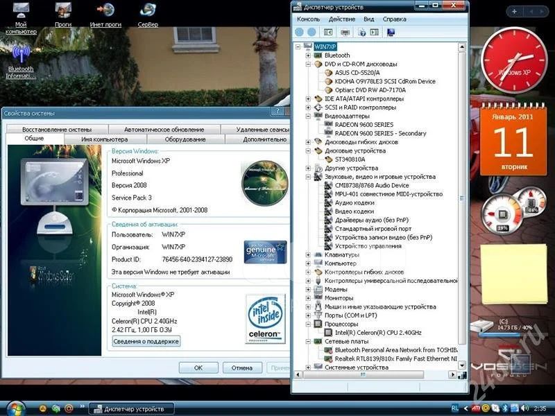Open the Help icon with question mark
This screenshot has height=416, width=555.
[x=361, y=33]
